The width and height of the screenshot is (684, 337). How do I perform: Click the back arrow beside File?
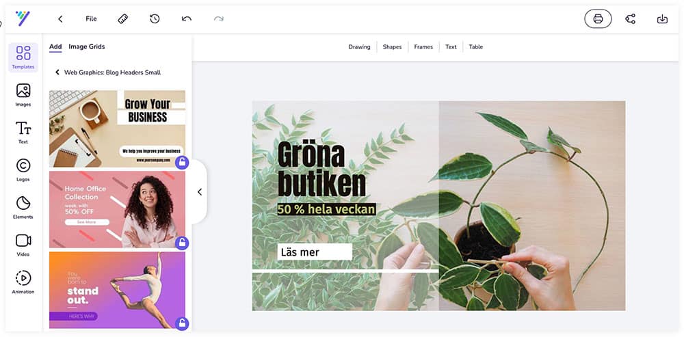[60, 18]
